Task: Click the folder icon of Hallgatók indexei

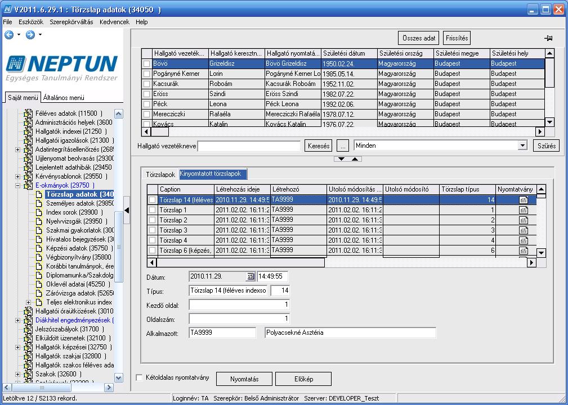Action: point(28,131)
